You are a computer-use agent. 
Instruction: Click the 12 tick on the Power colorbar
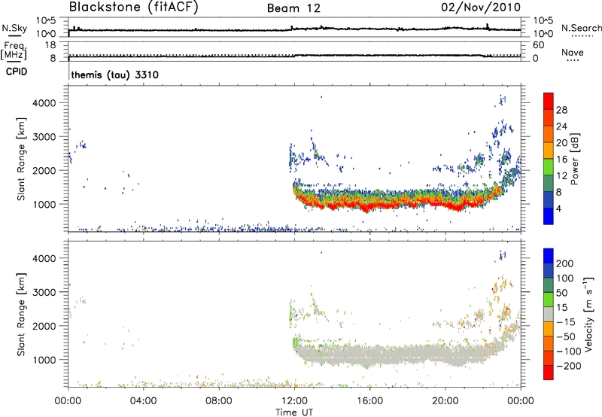pos(561,175)
